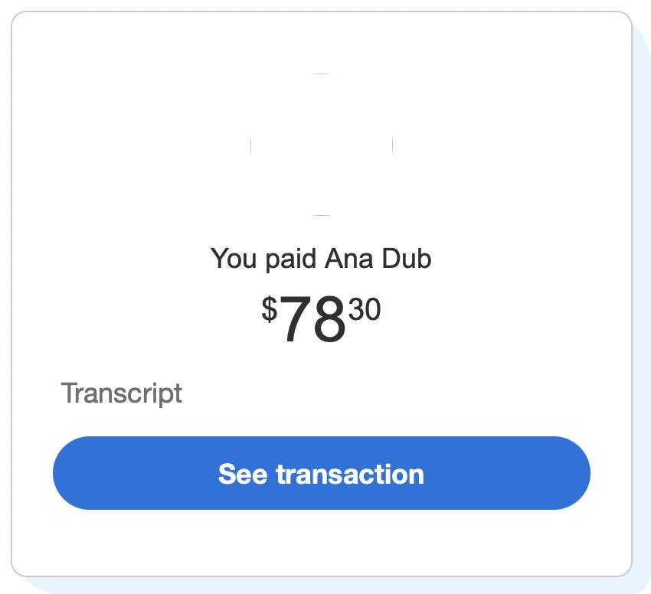Click the word paid in the heading
The height and width of the screenshot is (594, 651).
coord(290,259)
